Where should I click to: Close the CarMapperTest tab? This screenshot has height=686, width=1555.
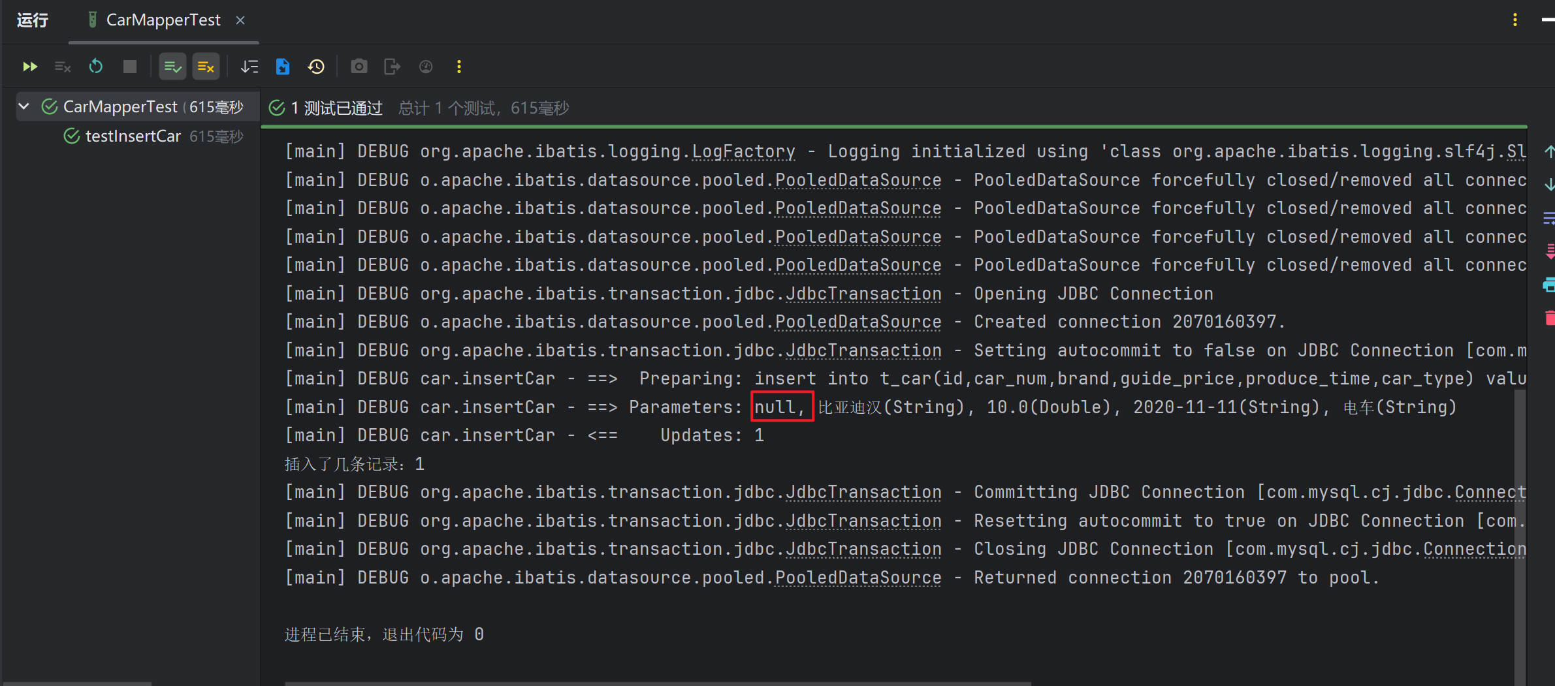[240, 20]
